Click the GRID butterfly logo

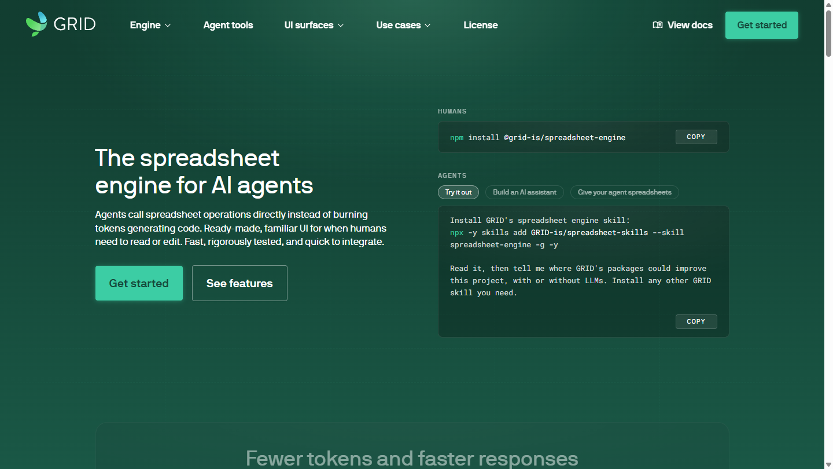36,24
